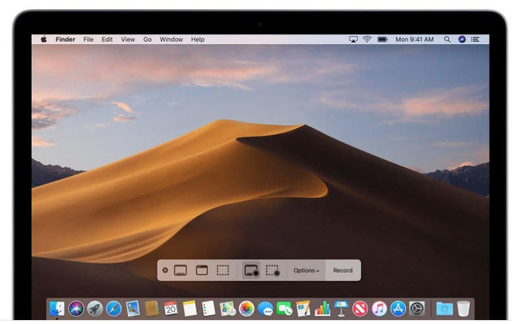Open the Edit menu
The height and width of the screenshot is (324, 512).
pos(107,39)
